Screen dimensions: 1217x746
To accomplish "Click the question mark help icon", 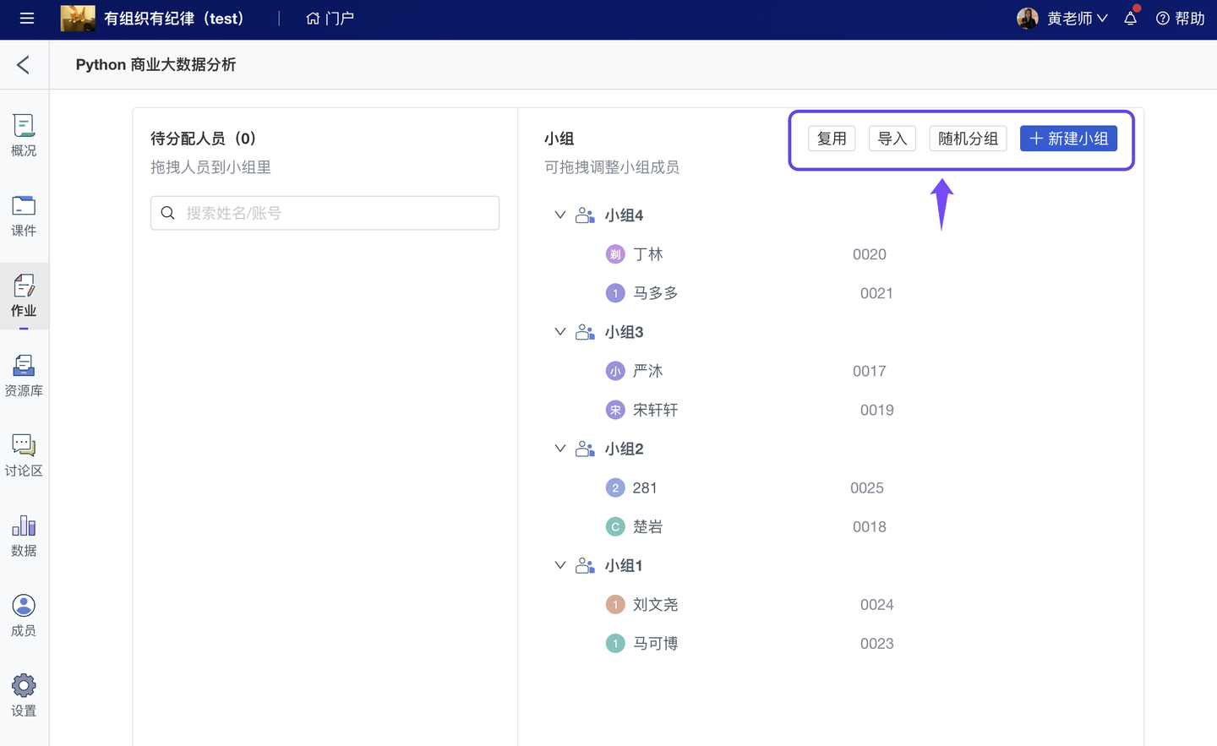I will click(1163, 19).
